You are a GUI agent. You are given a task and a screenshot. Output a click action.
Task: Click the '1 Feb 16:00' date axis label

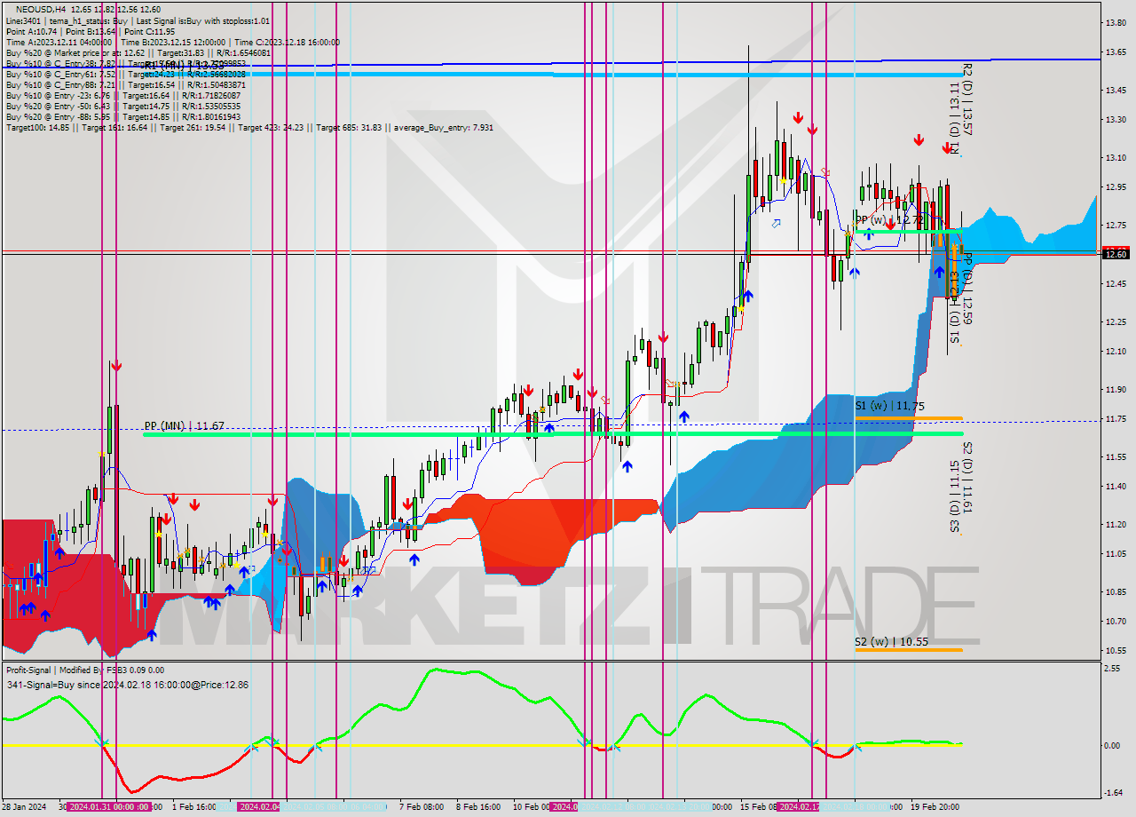point(193,807)
